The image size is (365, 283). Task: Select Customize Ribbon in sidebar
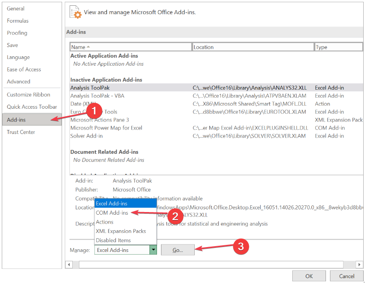[28, 94]
